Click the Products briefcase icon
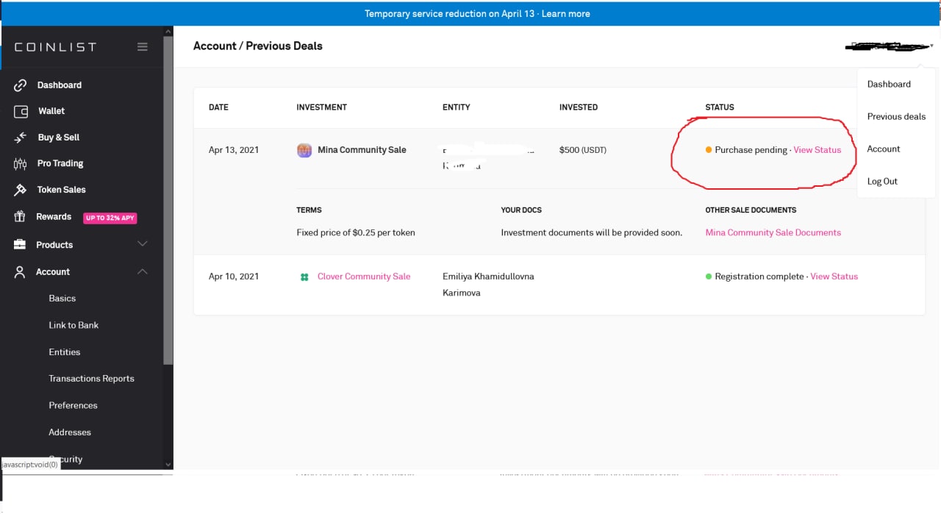This screenshot has height=514, width=941. (x=21, y=245)
